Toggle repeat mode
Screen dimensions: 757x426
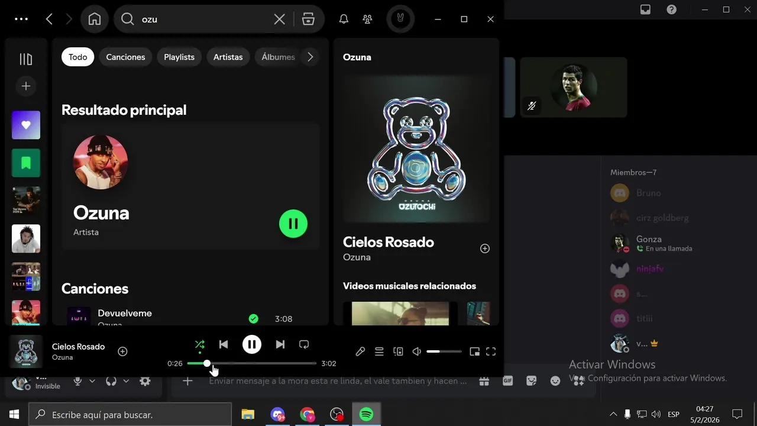304,344
